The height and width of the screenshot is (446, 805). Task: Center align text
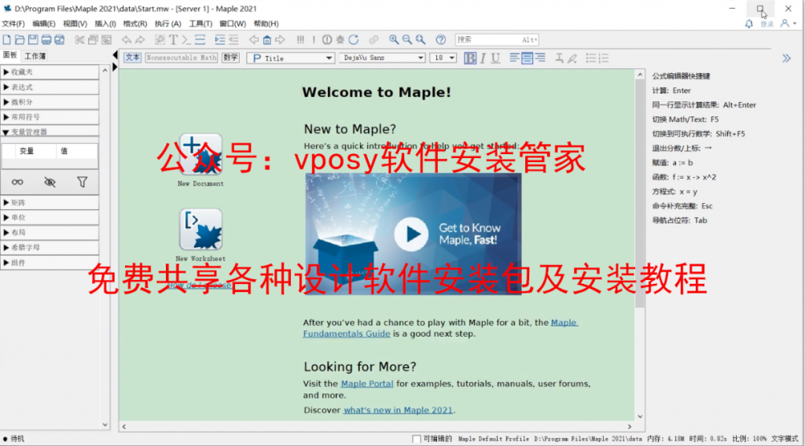click(527, 58)
